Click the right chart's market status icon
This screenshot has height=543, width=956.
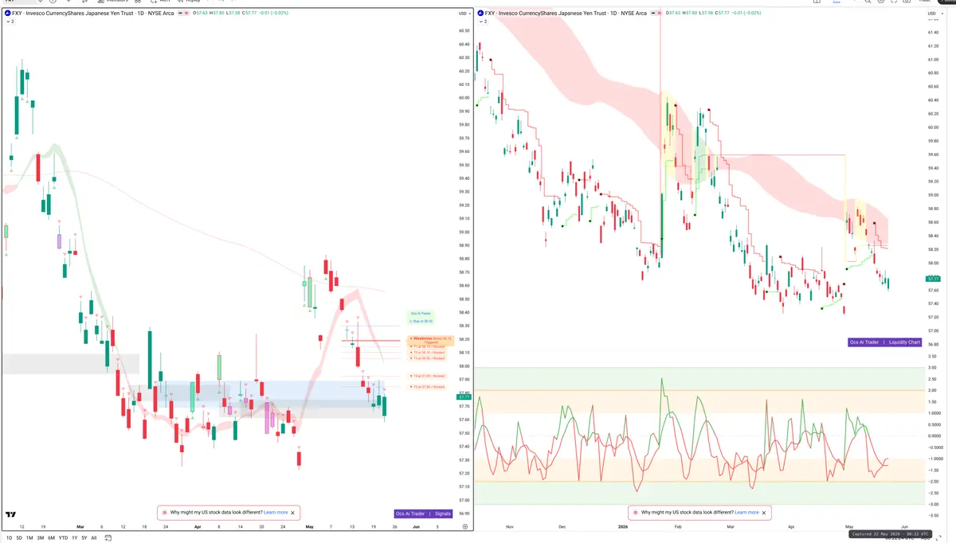pyautogui.click(x=656, y=14)
